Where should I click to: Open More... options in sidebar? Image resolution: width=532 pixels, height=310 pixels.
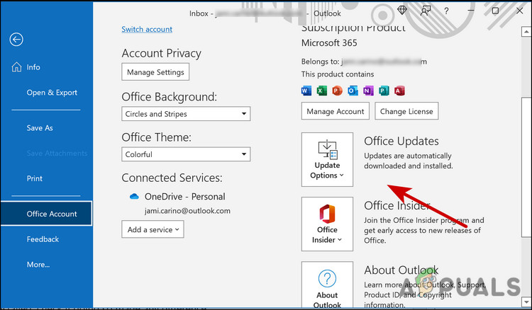[38, 264]
